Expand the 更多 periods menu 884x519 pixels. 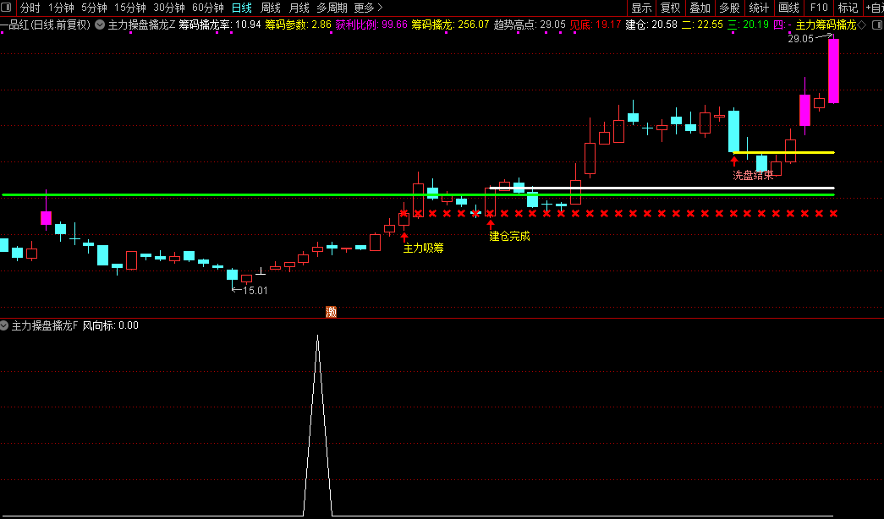tap(368, 8)
